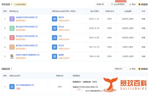Open 湖北南王环保科技有限公司 link
Image resolution: width=150 pixels, height=96 pixels.
point(27,36)
